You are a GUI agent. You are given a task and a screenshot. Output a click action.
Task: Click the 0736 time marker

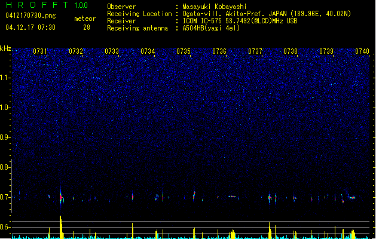(219, 51)
